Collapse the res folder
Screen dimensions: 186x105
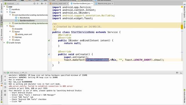pos(7,26)
